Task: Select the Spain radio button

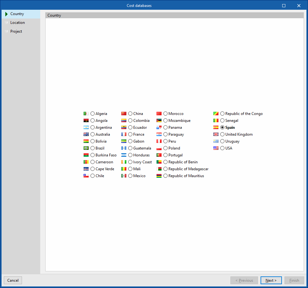Action: pos(223,128)
